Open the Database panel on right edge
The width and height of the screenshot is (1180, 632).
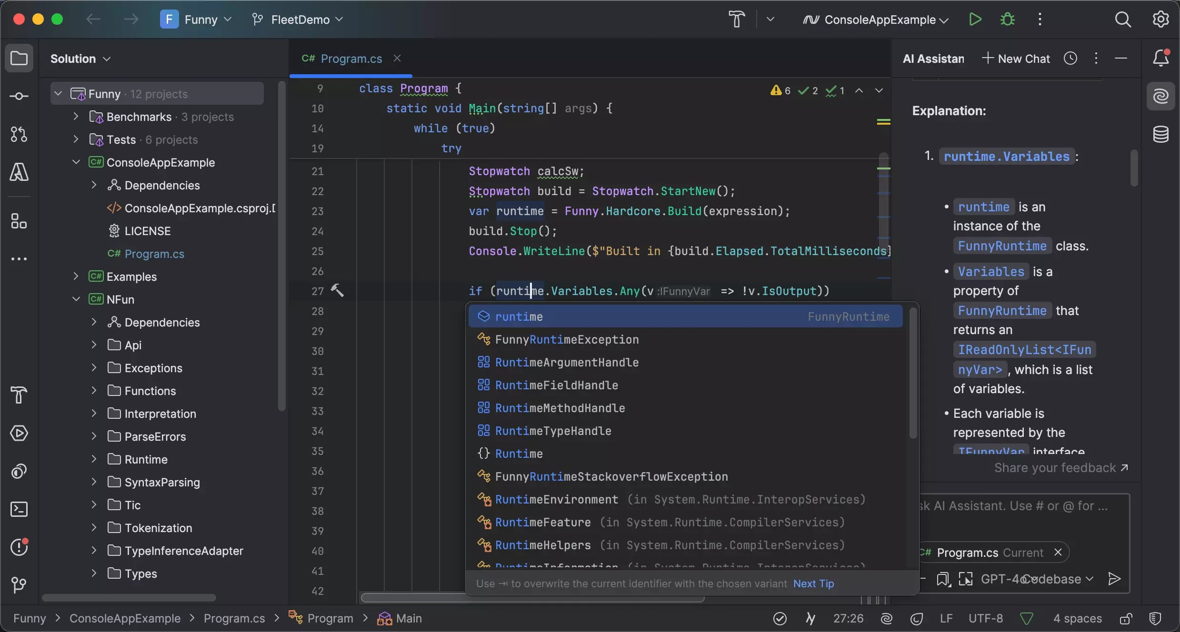[x=1162, y=135]
